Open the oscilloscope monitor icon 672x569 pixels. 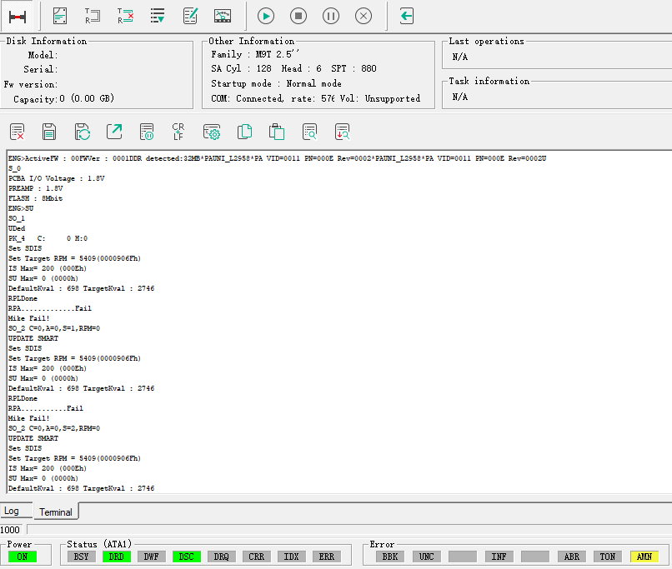(x=223, y=17)
